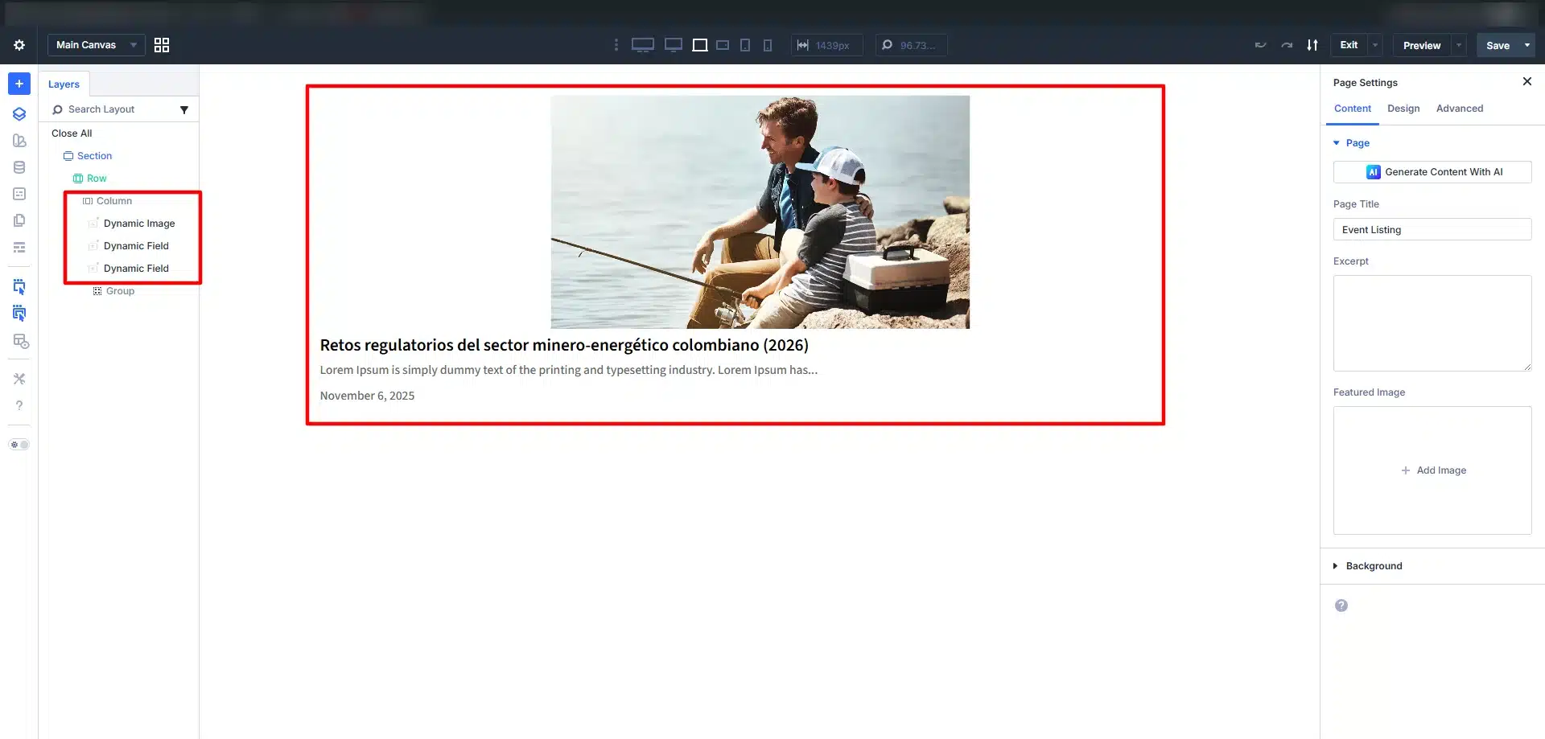The width and height of the screenshot is (1545, 739).
Task: Redo the last change
Action: (1287, 45)
